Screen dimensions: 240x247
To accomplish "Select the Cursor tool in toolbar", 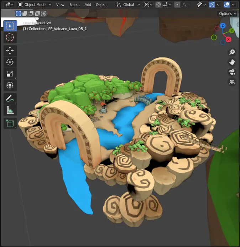I will click(10, 37).
